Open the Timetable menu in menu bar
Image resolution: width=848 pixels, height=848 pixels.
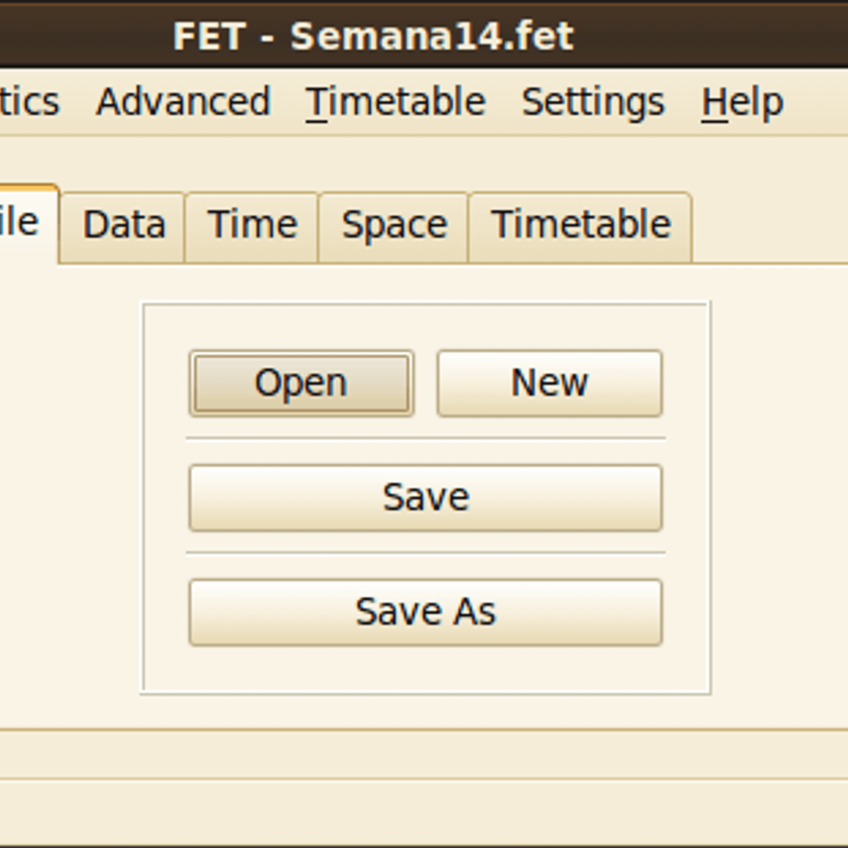click(396, 102)
